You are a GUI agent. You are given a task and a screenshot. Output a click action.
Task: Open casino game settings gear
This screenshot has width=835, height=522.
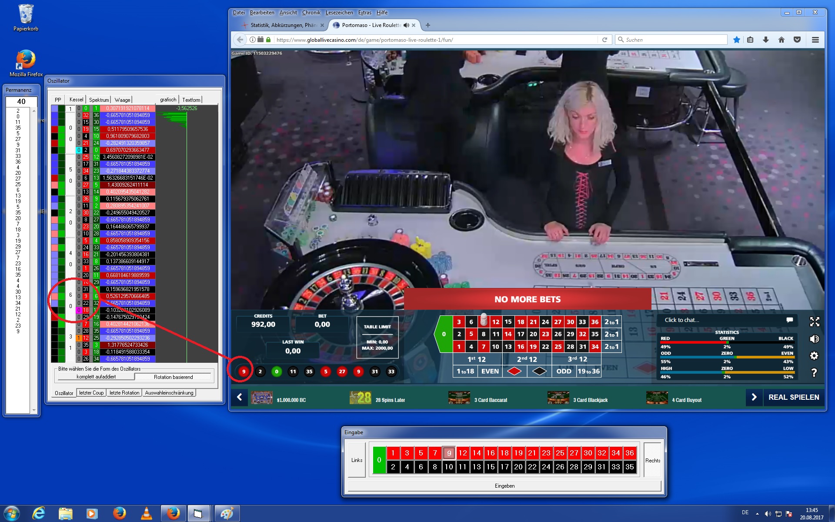(x=815, y=356)
